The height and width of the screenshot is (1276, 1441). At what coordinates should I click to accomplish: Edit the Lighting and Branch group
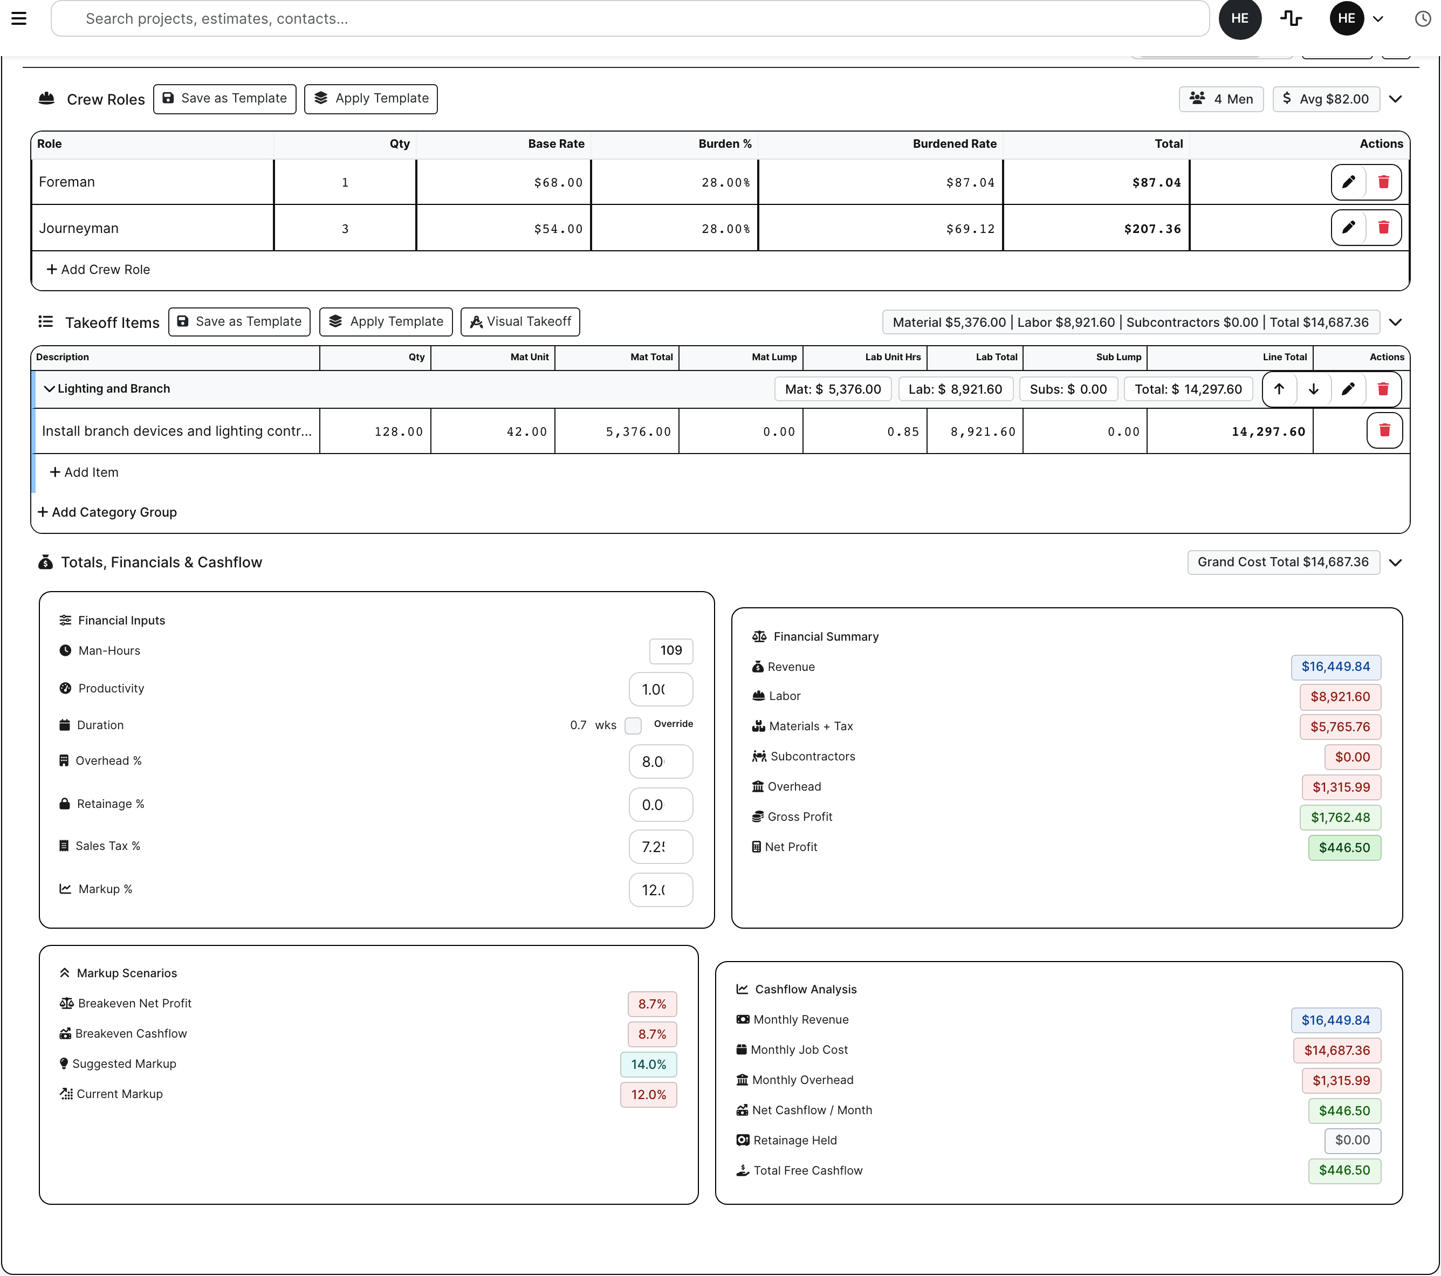coord(1348,389)
